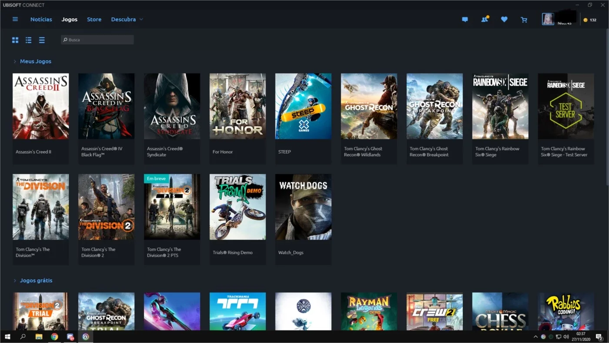Click the volume speaker tray icon
609x343 pixels.
click(566, 337)
